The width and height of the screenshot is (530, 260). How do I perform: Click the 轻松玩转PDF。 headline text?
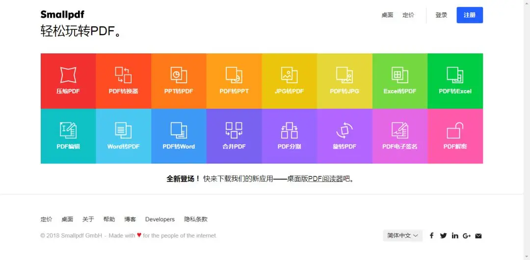coord(81,31)
